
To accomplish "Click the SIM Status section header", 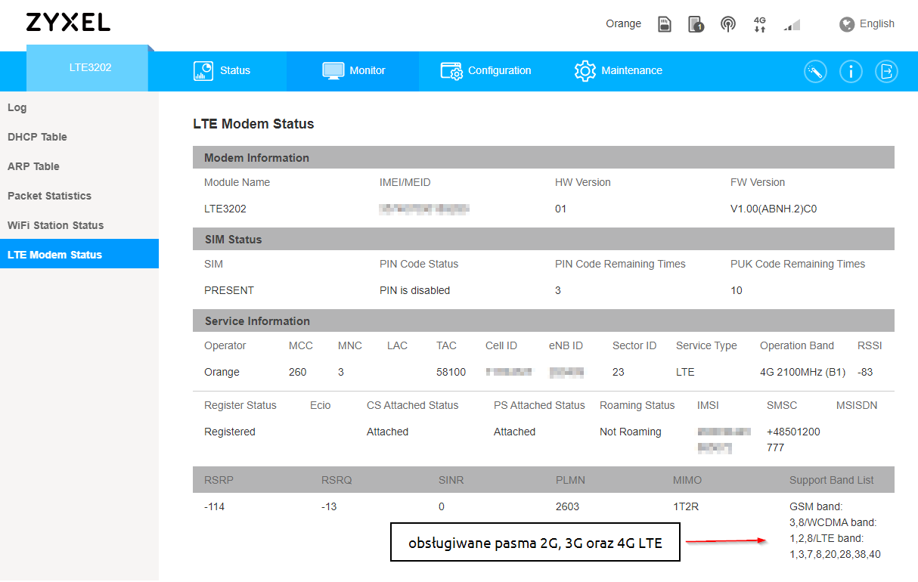I will click(544, 239).
